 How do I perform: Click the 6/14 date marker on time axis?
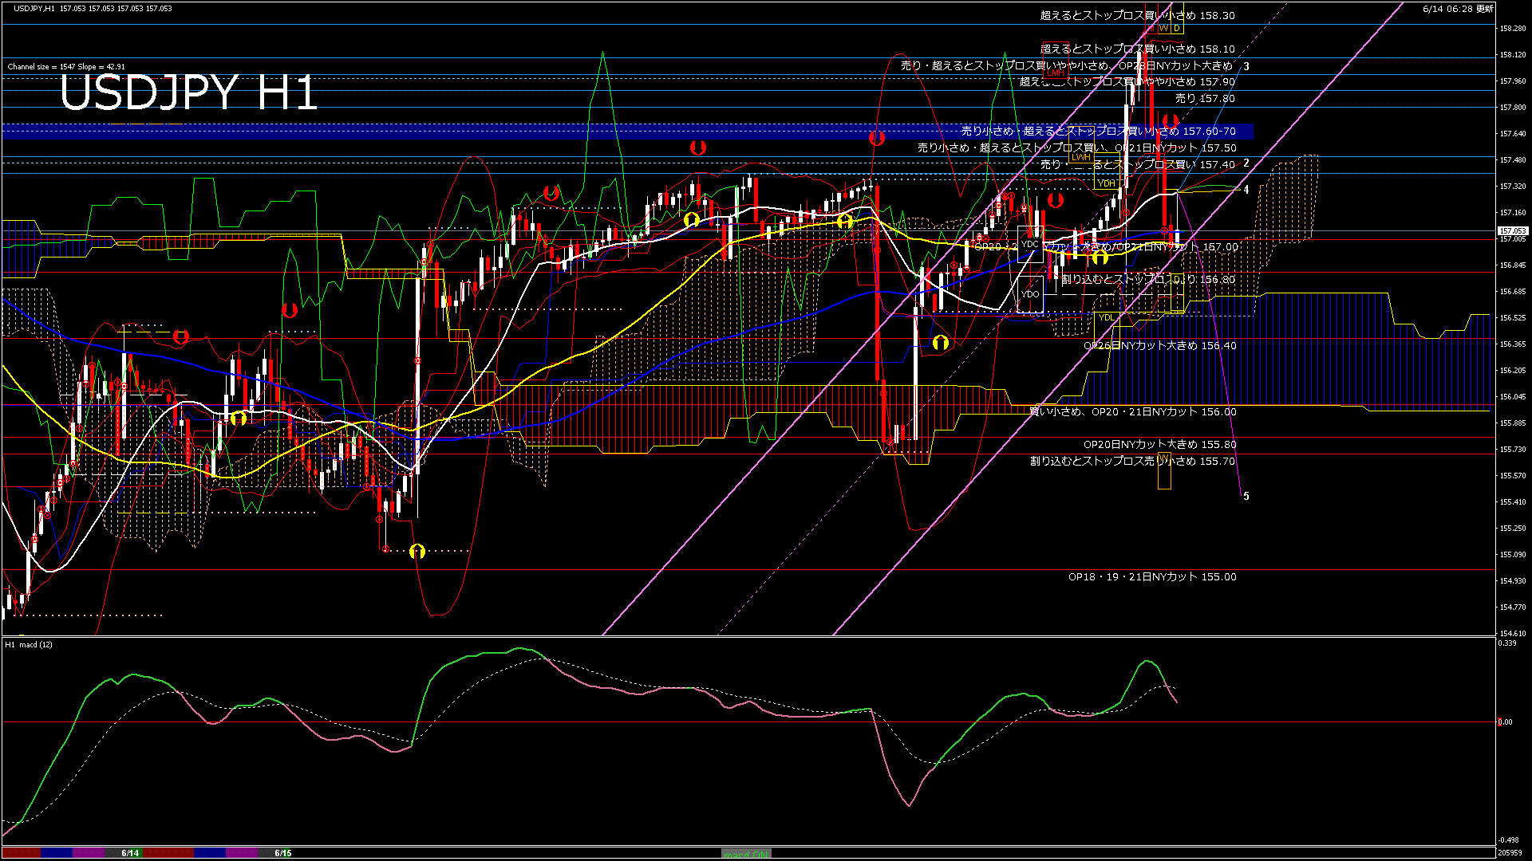[x=130, y=853]
